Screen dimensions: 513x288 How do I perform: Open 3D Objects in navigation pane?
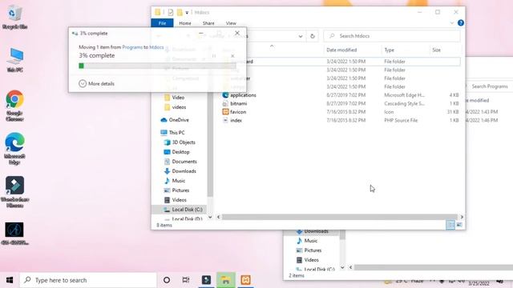(180, 142)
